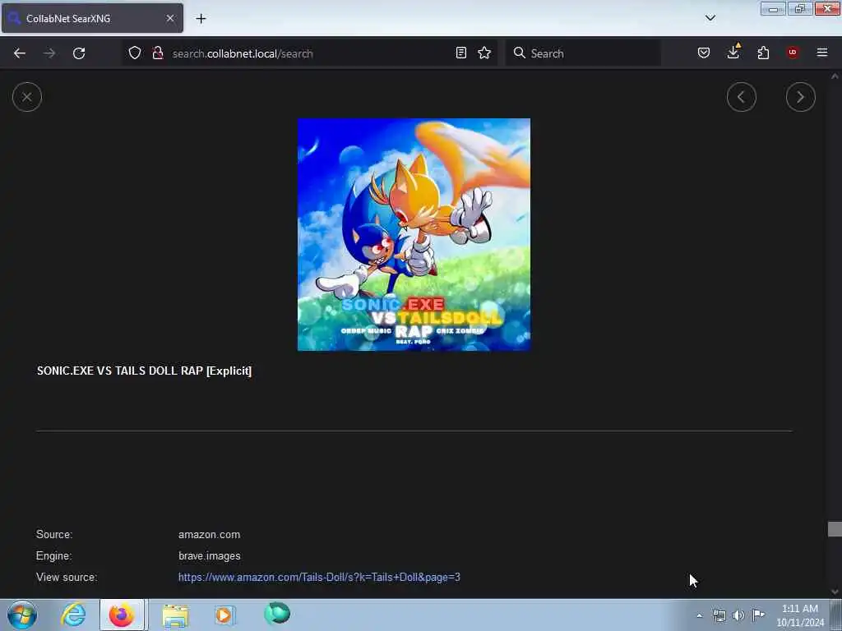
Task: Open Windows Explorer from the taskbar
Action: [x=176, y=615]
